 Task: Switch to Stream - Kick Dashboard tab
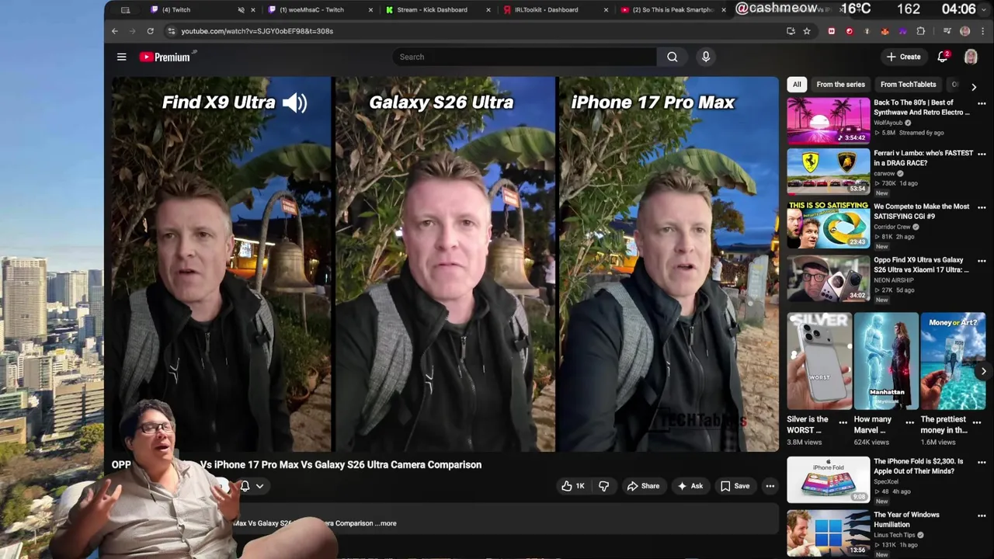coord(432,10)
